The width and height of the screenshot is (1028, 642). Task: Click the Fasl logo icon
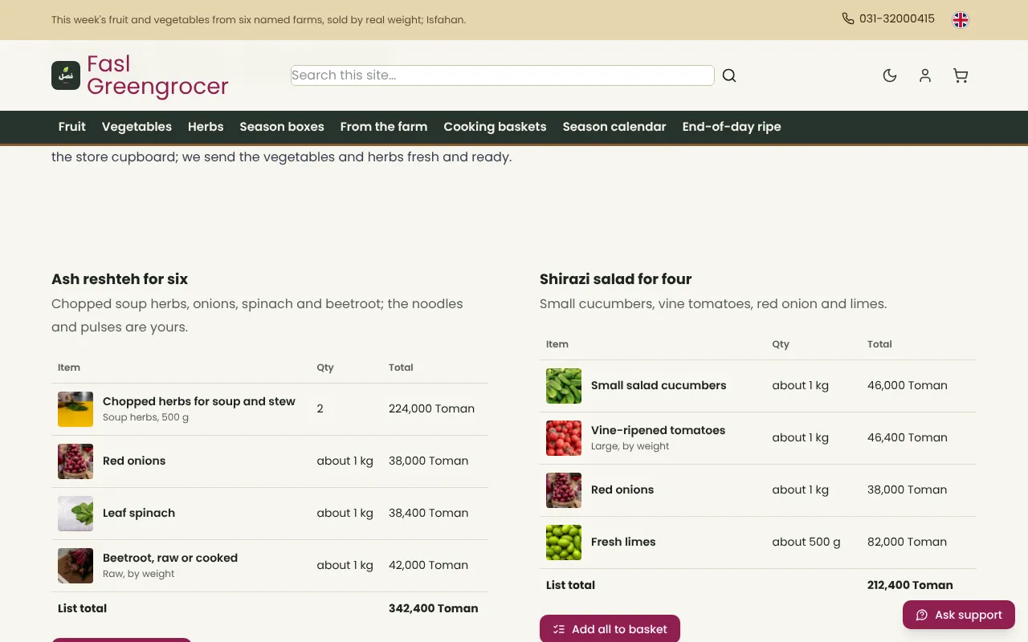click(66, 75)
